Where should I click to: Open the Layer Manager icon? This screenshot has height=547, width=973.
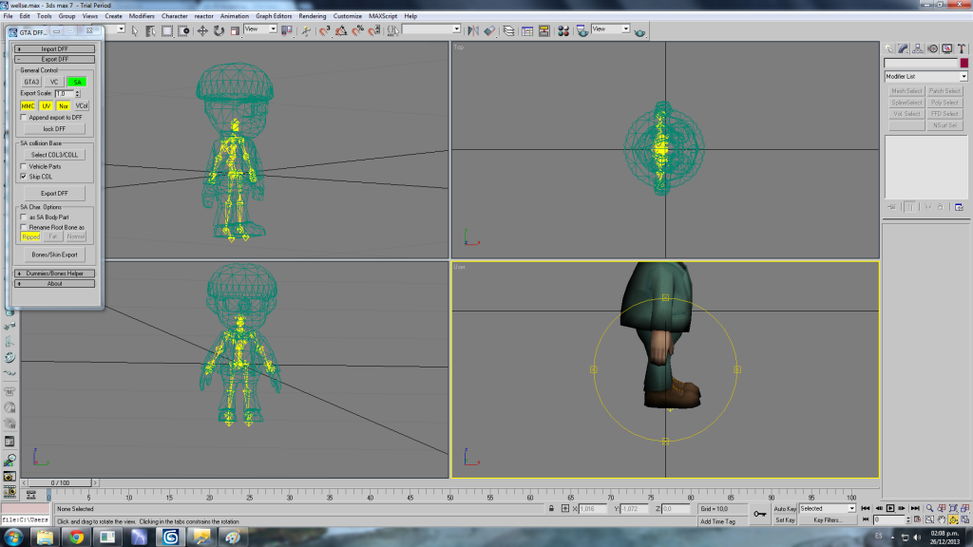pos(509,30)
